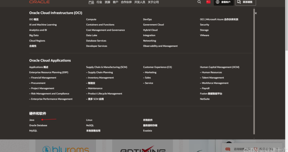Click the menu panel vertical scrollbar

(x=254, y=72)
